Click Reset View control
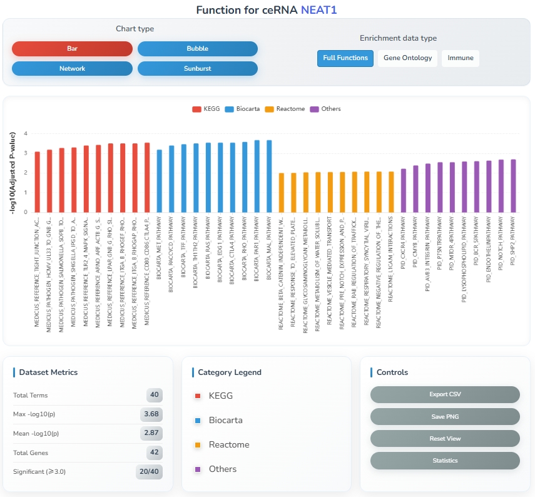535x497 pixels. pyautogui.click(x=445, y=438)
